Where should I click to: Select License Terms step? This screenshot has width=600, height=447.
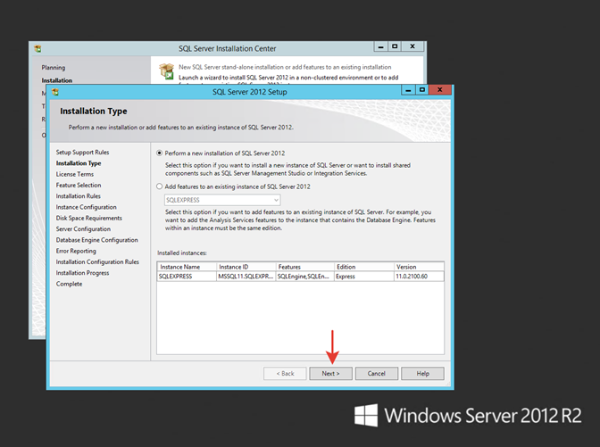75,174
